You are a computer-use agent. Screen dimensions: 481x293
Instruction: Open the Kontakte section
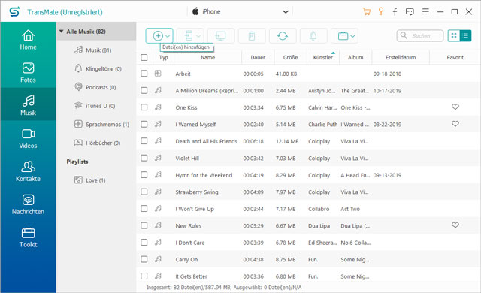coord(28,171)
